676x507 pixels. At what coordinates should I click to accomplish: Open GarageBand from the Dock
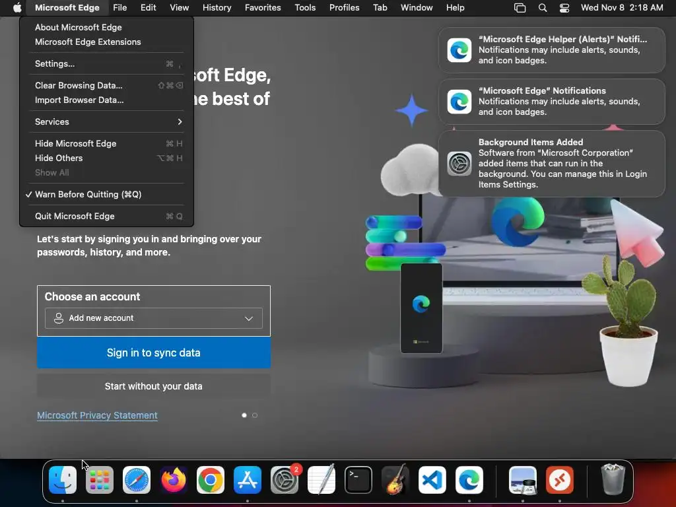395,480
